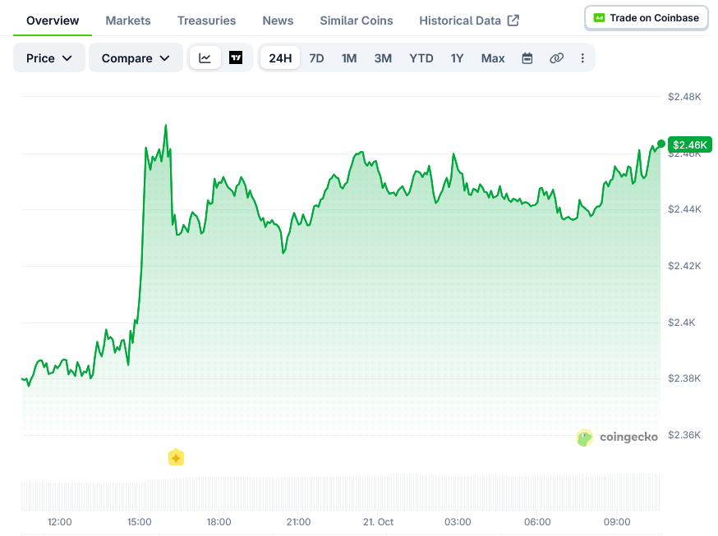Image resolution: width=718 pixels, height=536 pixels.
Task: Click the green current-price dot on chart
Action: pyautogui.click(x=660, y=144)
